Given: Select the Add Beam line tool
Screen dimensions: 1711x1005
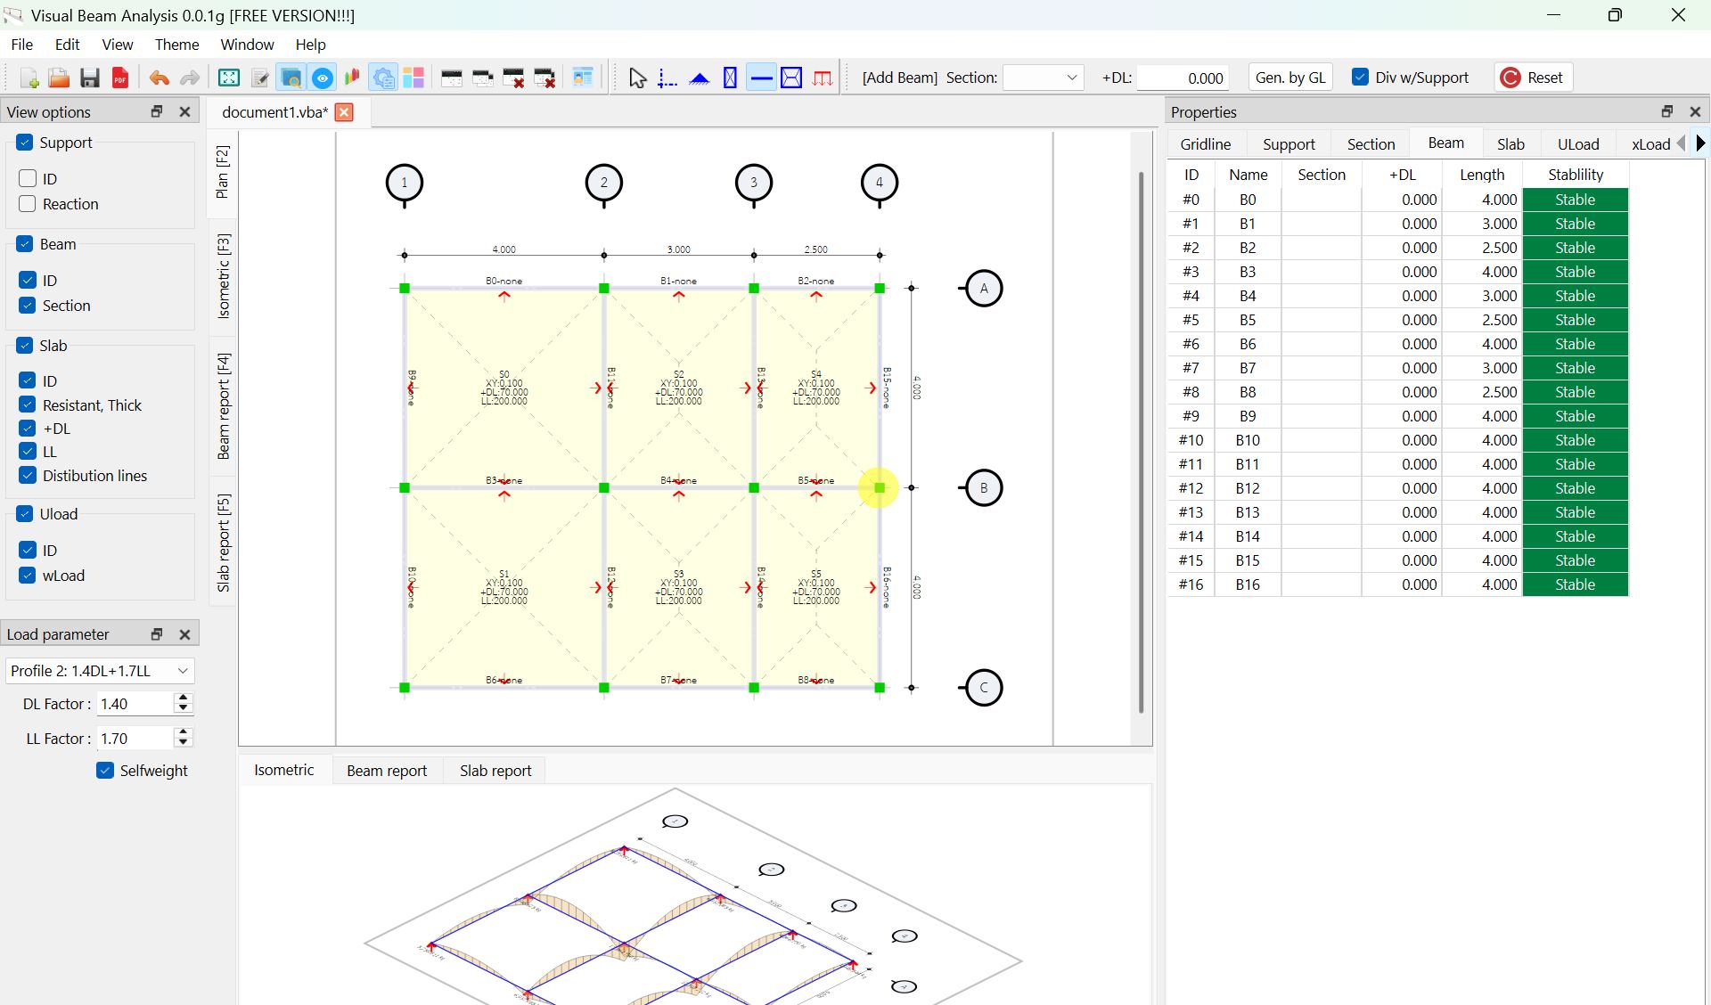Looking at the screenshot, I should [x=761, y=78].
